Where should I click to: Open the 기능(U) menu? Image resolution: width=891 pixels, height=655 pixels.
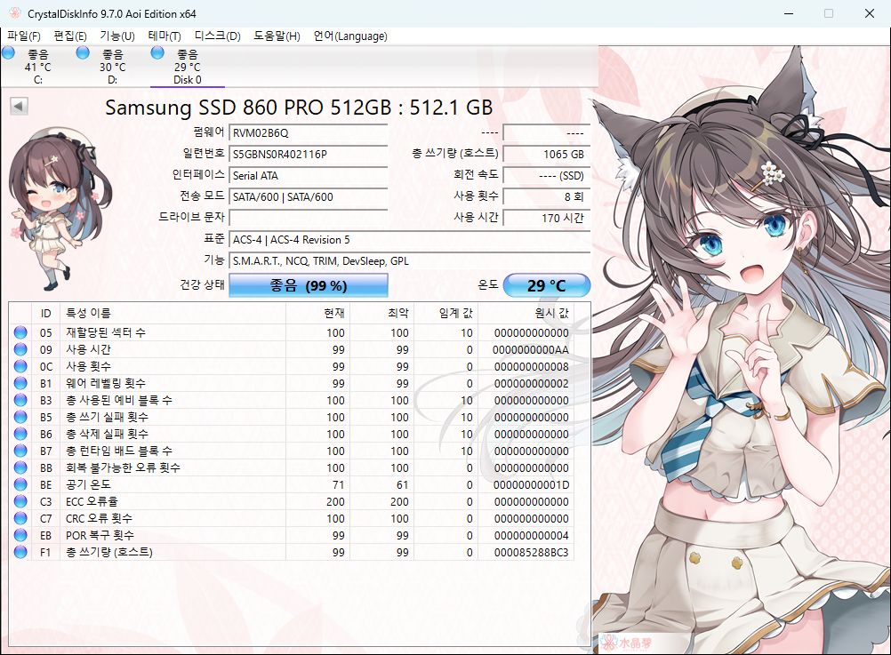click(x=116, y=36)
